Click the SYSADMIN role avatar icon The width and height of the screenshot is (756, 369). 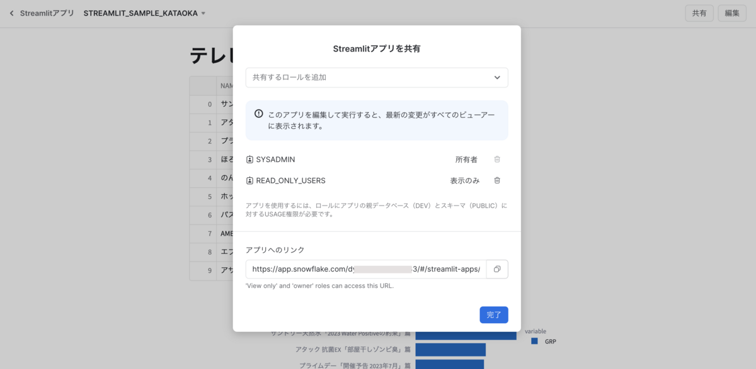[x=249, y=159]
